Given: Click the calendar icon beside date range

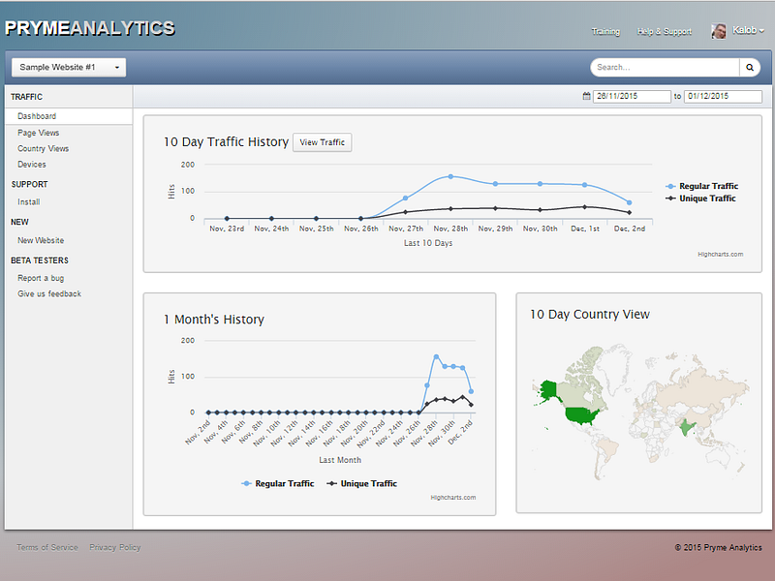Looking at the screenshot, I should tap(586, 96).
